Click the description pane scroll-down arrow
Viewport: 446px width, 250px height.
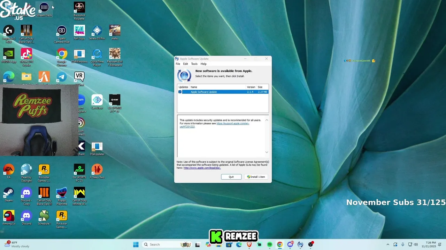tap(267, 152)
